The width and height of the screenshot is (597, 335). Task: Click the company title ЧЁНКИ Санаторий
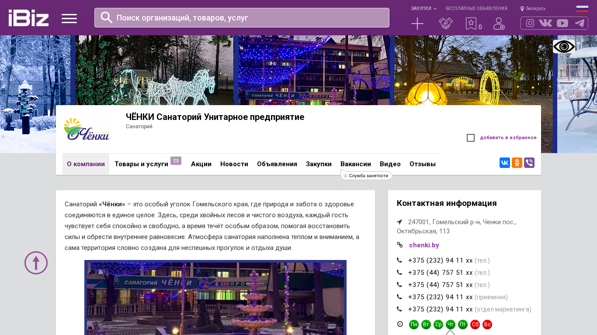(x=215, y=117)
